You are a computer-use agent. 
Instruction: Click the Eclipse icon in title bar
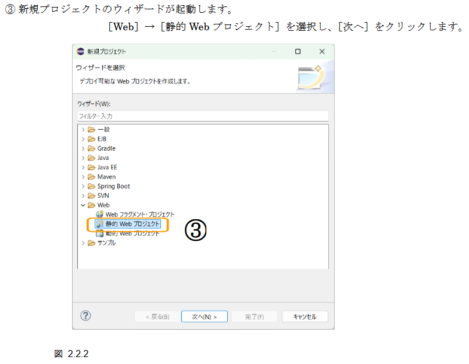pyautogui.click(x=81, y=52)
